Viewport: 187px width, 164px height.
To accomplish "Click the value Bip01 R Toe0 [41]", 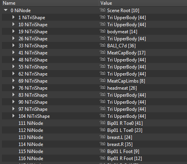I will 125,123.
